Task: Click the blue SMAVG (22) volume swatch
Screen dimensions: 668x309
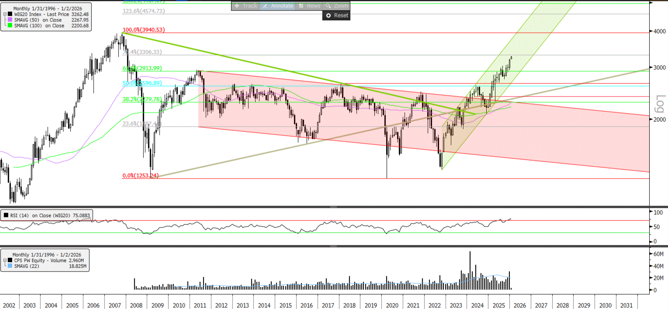Action: 10,266
